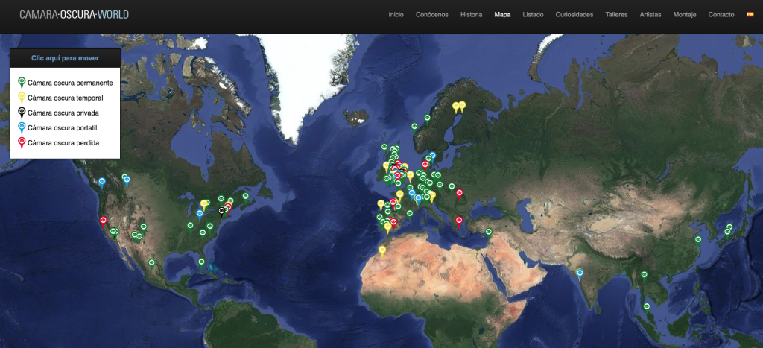Open the Curiosidades section
This screenshot has height=348, width=763.
click(574, 15)
